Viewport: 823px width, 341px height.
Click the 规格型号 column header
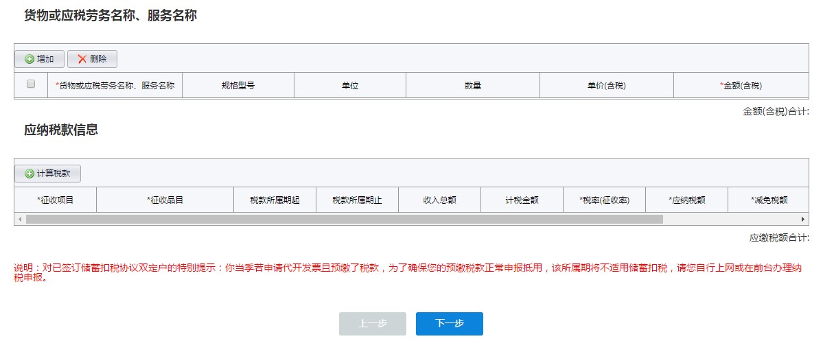point(238,86)
